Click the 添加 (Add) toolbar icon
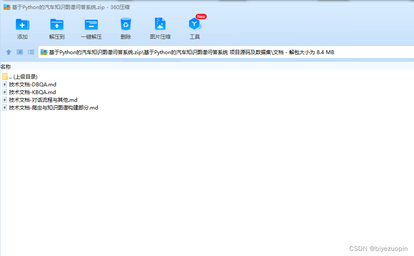 [22, 24]
